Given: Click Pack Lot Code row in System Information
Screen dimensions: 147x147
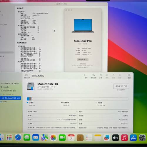Looking at the screenshot, I should click(x=27, y=17).
